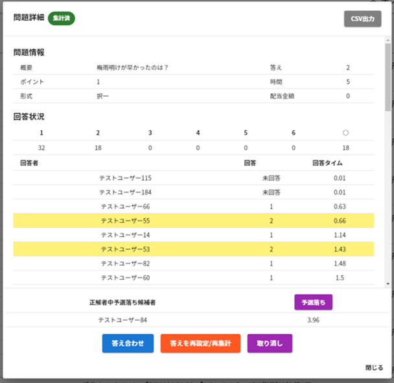Click the CSV出力 export button
394x383 pixels.
pyautogui.click(x=363, y=19)
